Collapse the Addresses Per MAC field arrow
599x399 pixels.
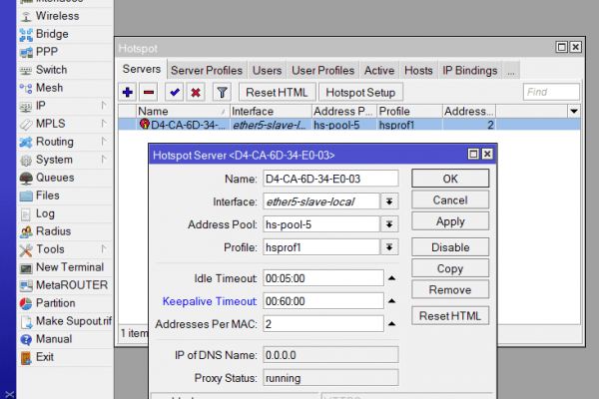(391, 324)
